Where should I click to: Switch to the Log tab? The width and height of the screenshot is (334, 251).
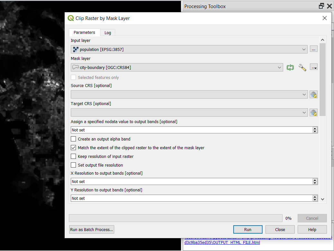pos(107,32)
